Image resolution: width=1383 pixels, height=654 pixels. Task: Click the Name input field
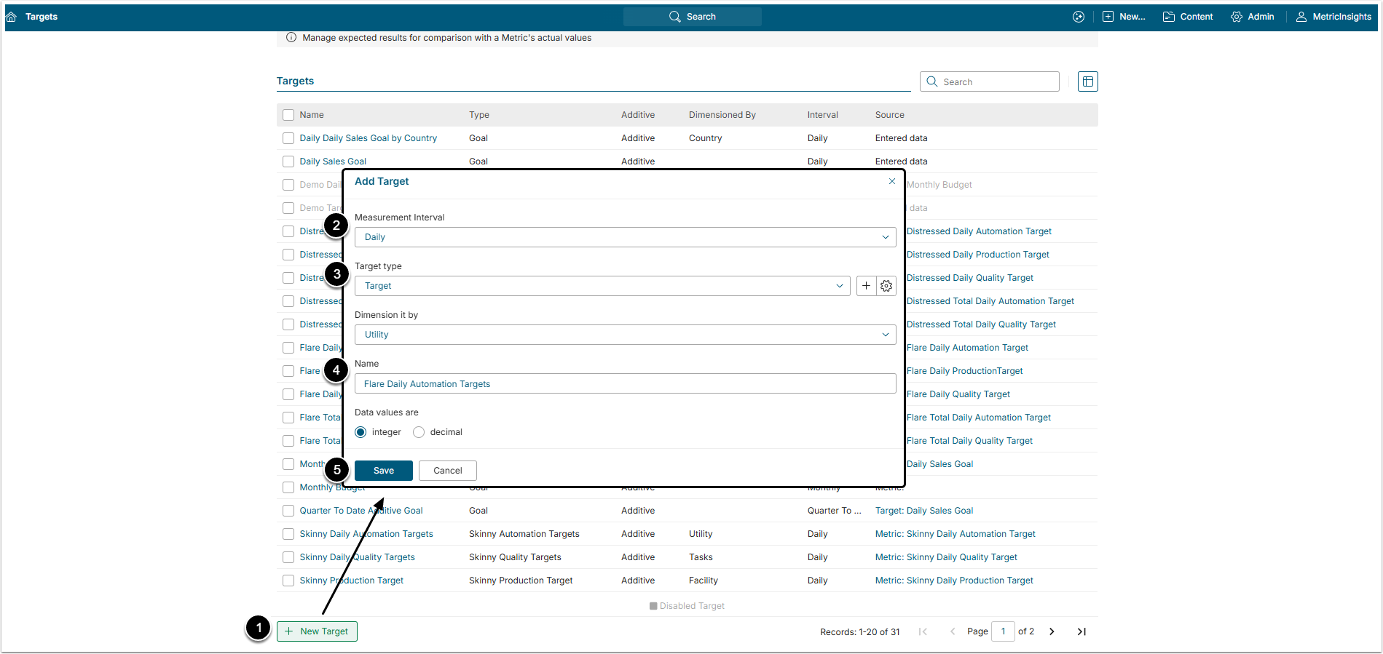click(x=625, y=384)
